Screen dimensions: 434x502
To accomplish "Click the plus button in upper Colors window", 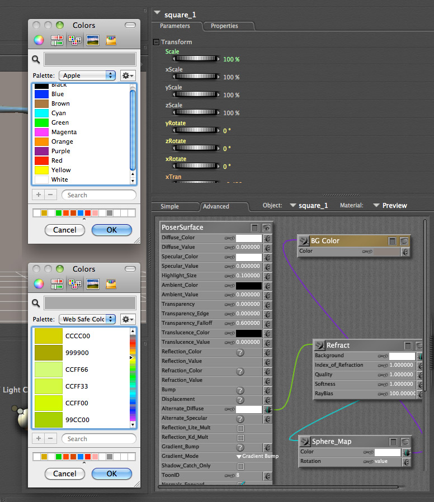I will click(39, 195).
